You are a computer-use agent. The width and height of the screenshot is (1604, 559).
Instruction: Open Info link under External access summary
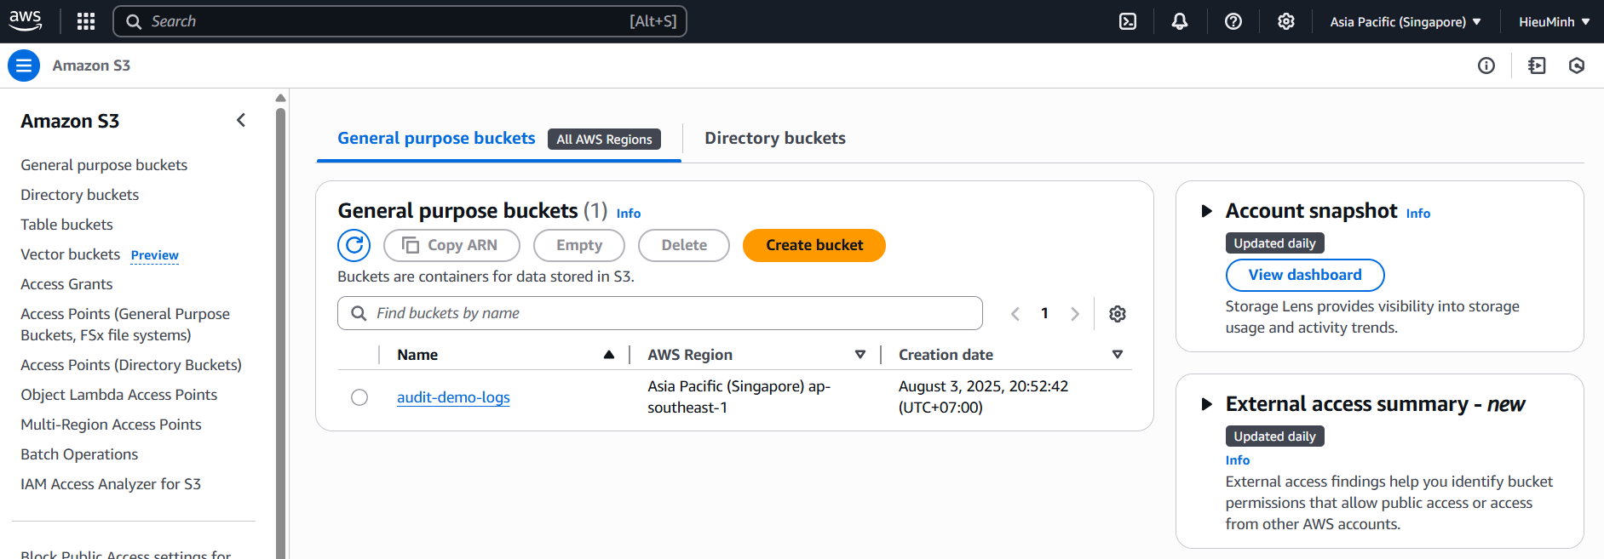point(1238,460)
